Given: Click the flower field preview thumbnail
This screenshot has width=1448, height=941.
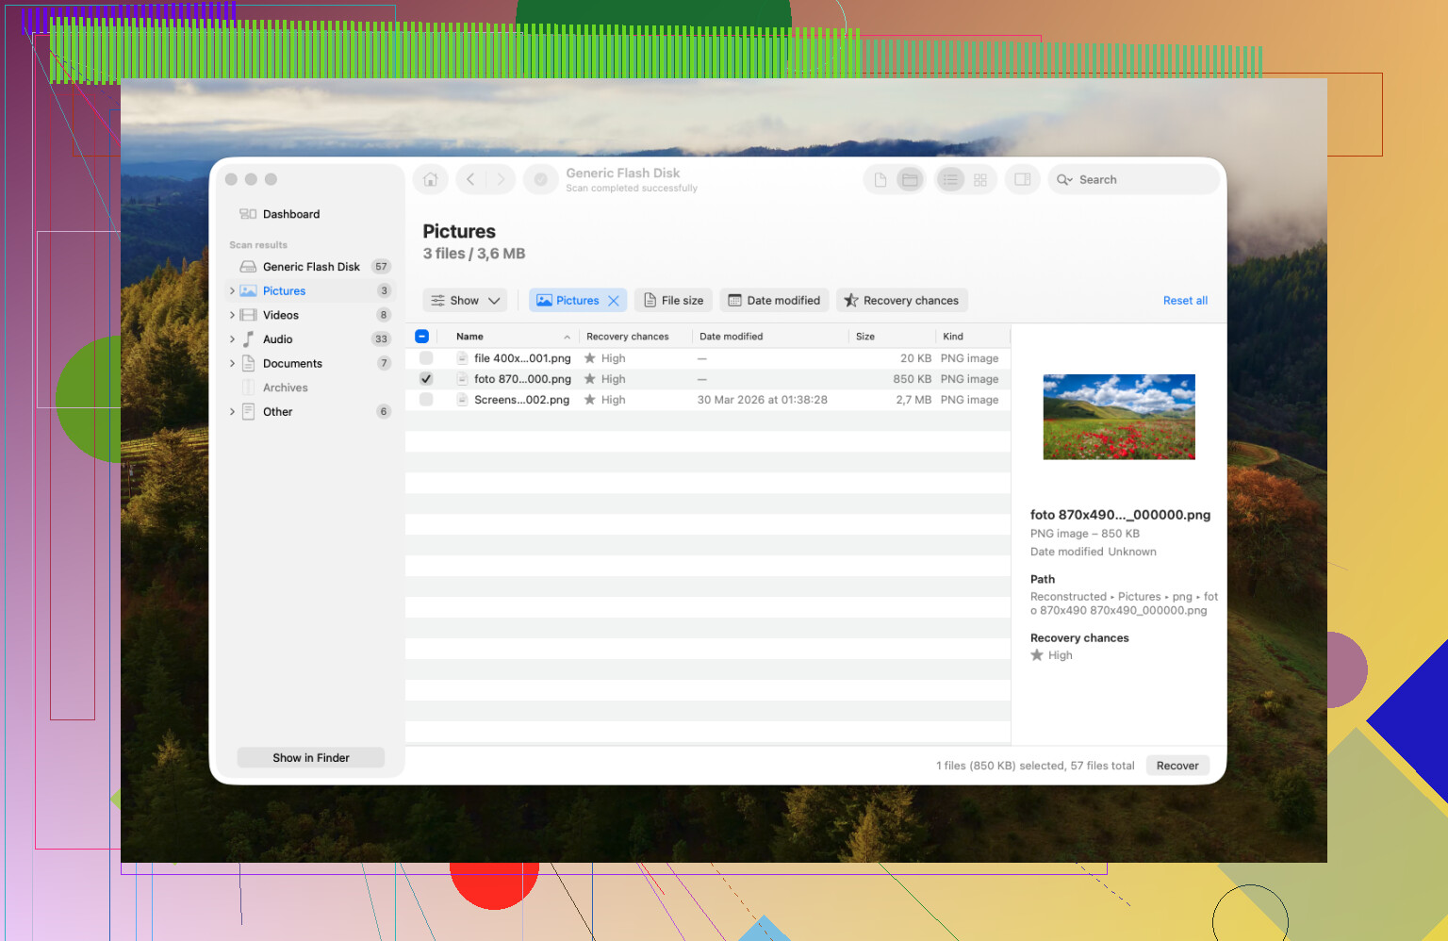Looking at the screenshot, I should [x=1119, y=417].
